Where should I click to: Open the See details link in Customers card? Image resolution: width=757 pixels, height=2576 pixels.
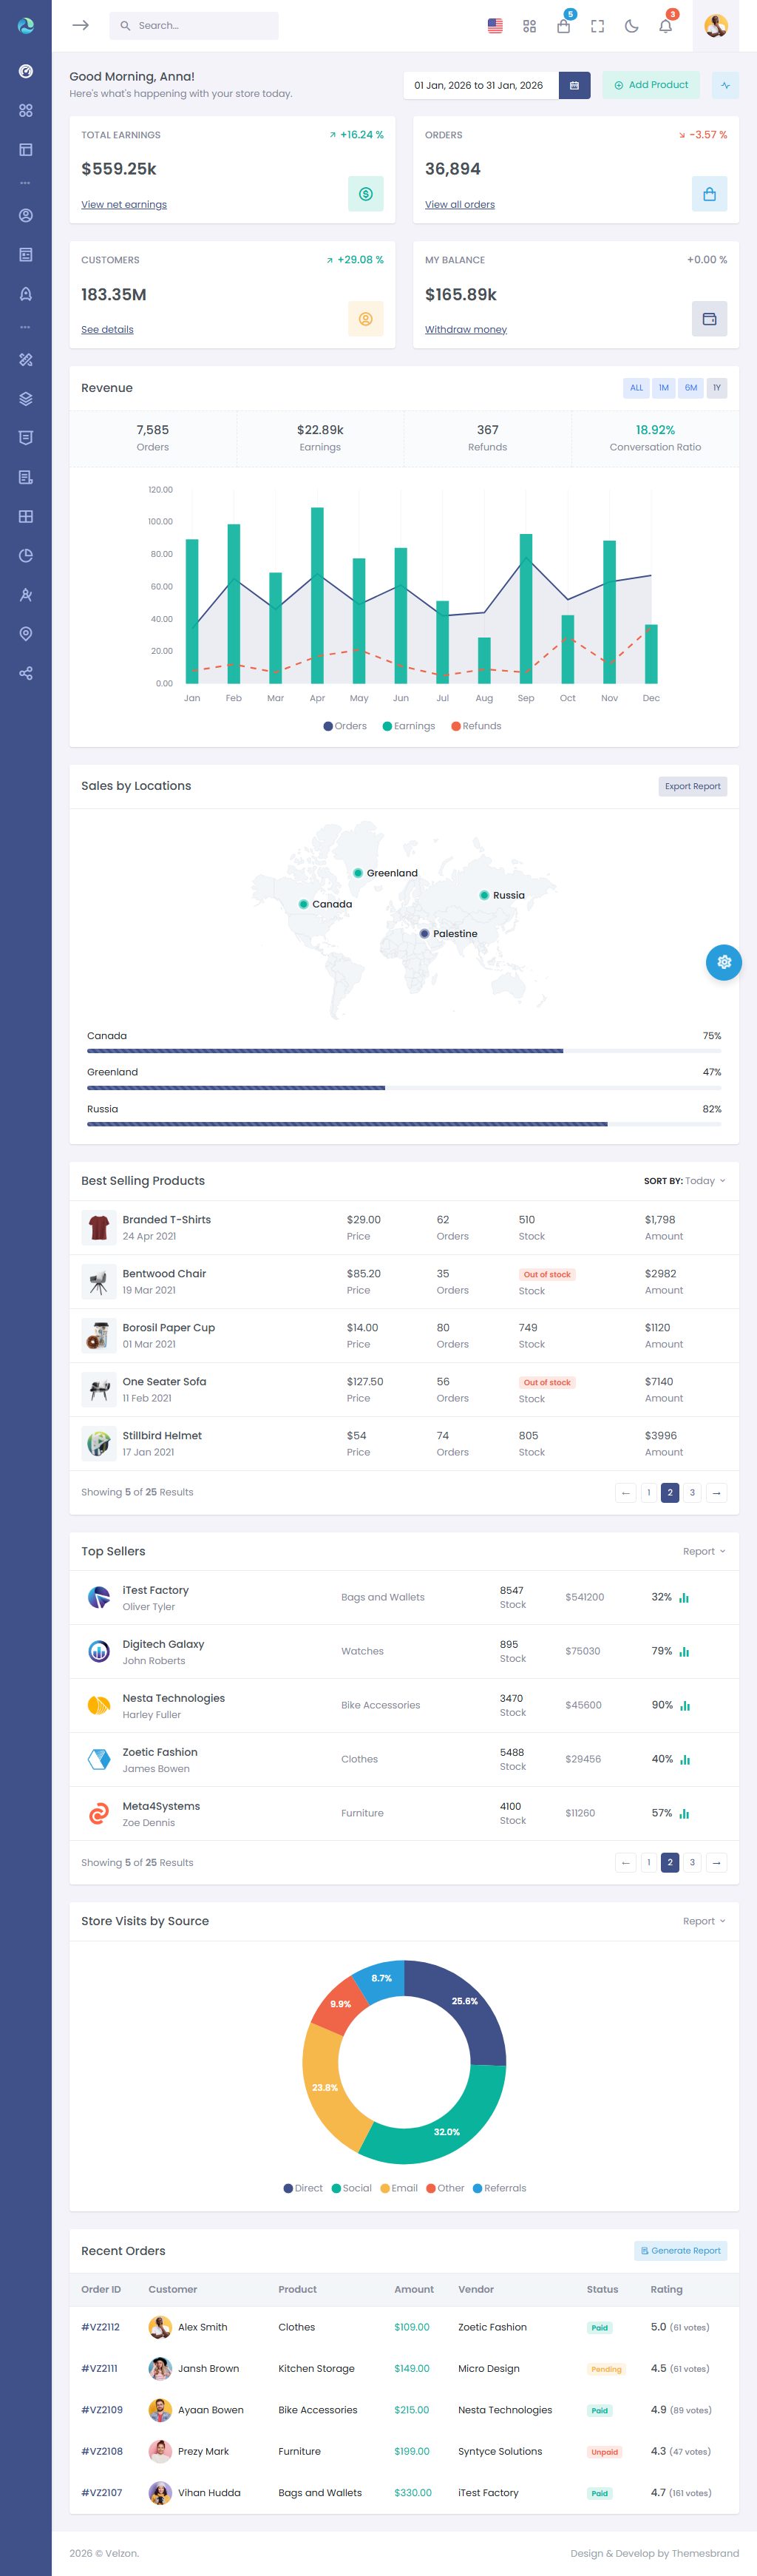pos(107,330)
